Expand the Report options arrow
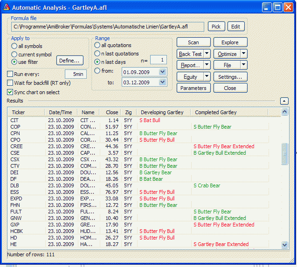The width and height of the screenshot is (297, 267). tap(207, 65)
